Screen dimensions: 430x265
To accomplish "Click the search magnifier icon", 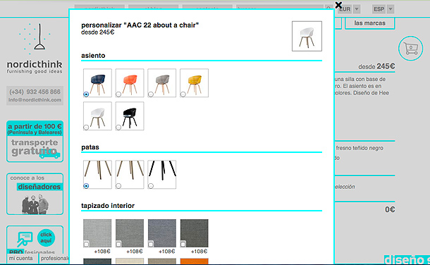I will pyautogui.click(x=328, y=8).
